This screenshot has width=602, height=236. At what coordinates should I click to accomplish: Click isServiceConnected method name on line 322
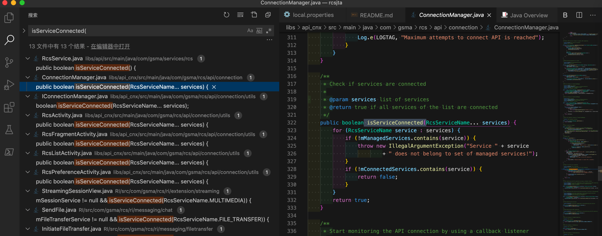pyautogui.click(x=395, y=123)
